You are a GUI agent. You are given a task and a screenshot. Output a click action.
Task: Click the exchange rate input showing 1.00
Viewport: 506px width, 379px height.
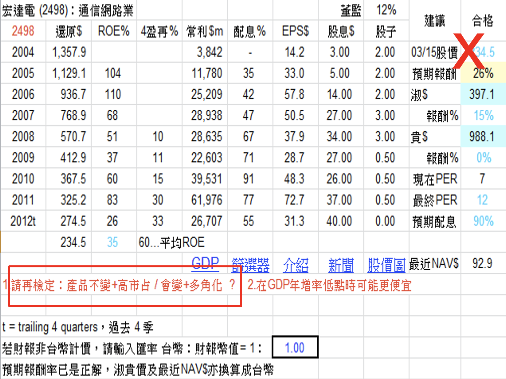coord(295,348)
